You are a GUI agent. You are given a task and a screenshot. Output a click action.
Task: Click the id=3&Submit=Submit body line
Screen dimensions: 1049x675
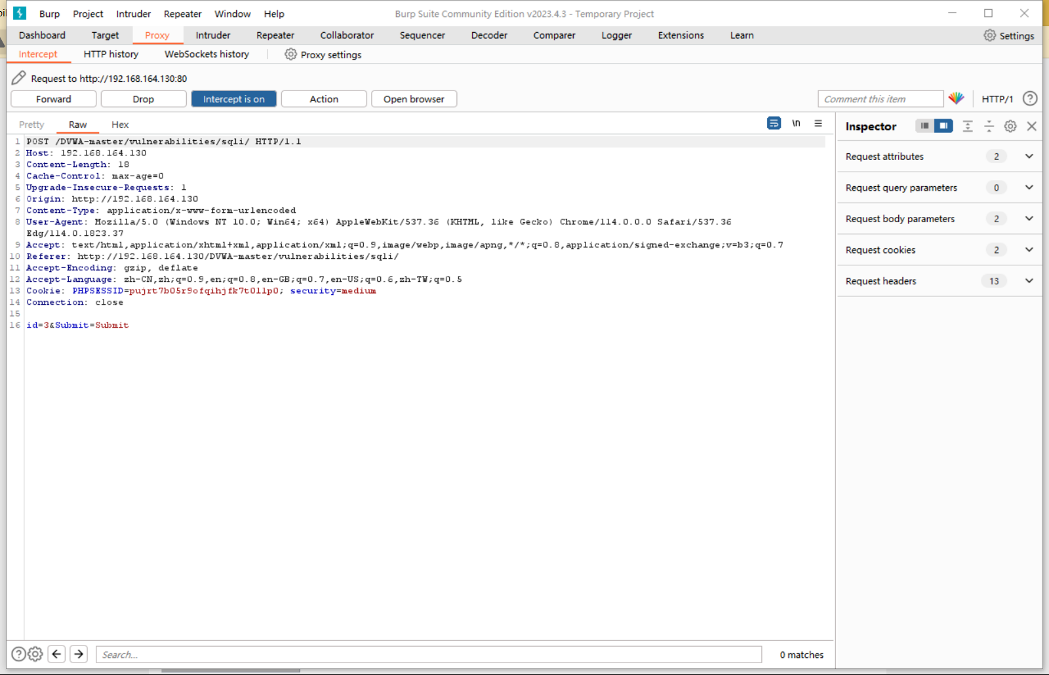[x=77, y=325]
